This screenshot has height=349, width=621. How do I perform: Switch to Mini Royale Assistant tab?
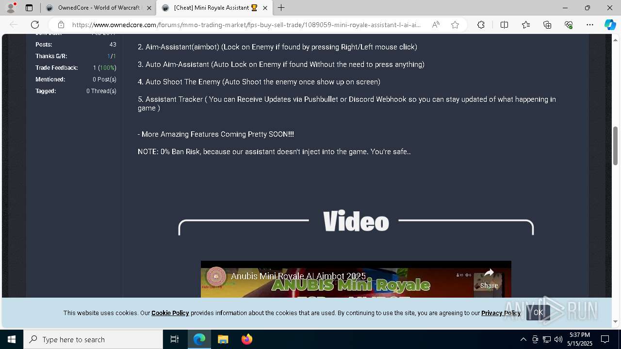click(x=215, y=8)
